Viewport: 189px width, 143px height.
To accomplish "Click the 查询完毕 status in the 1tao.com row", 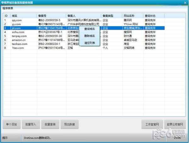I will point(150,48).
